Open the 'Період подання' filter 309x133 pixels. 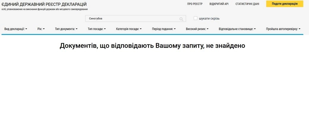pyautogui.click(x=164, y=29)
